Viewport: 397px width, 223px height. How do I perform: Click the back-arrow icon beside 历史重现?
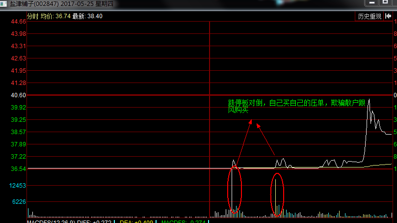pos(388,16)
